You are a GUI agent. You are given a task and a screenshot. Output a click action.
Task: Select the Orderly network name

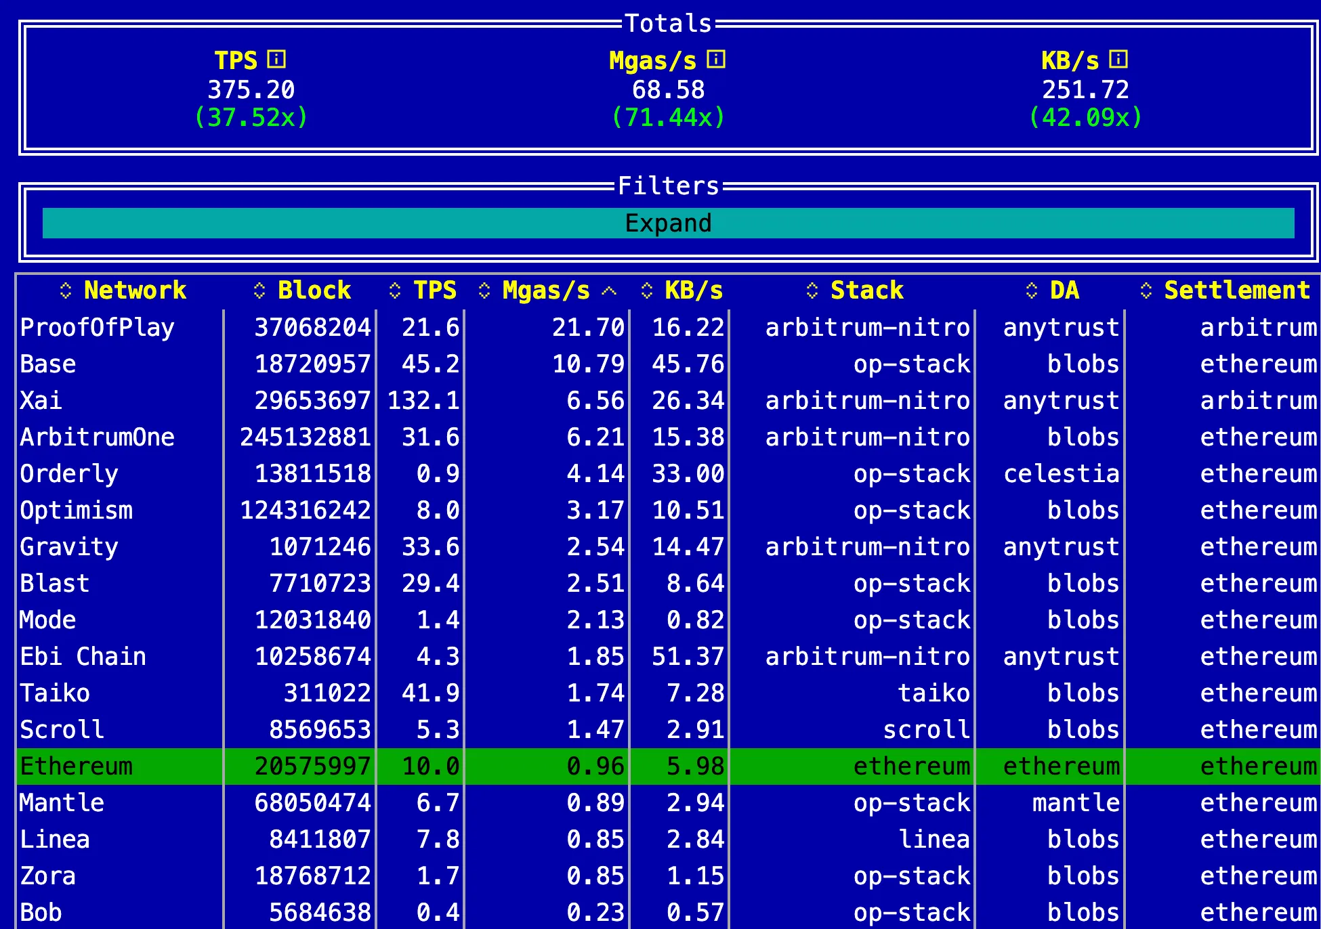[69, 474]
